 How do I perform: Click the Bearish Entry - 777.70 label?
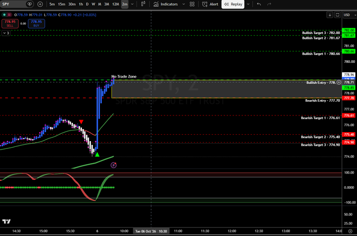[322, 101]
